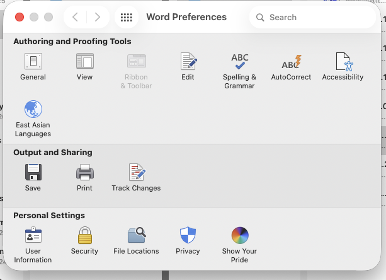Click the Search preferences field

pyautogui.click(x=312, y=17)
